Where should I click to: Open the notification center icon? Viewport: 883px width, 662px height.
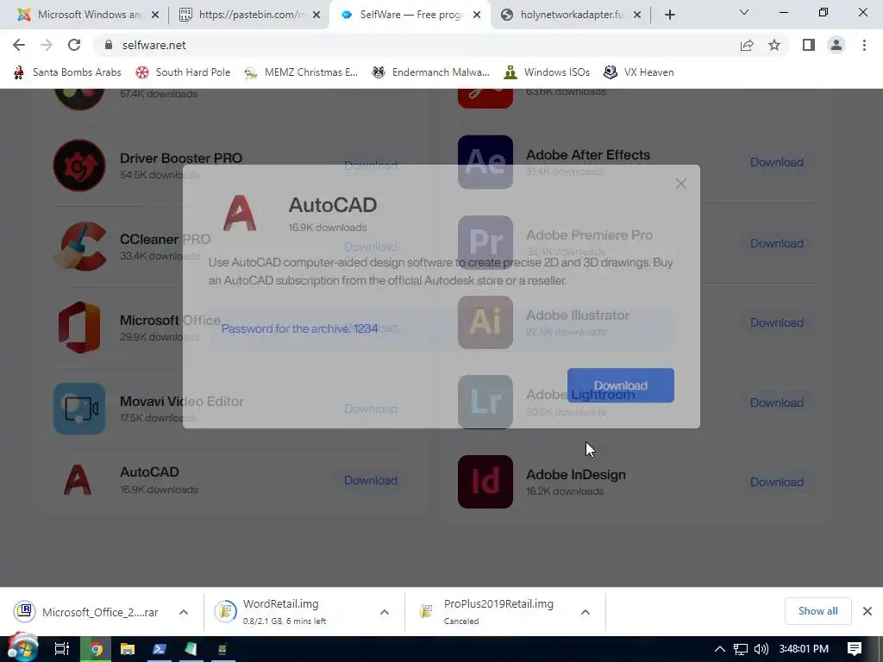click(x=855, y=649)
